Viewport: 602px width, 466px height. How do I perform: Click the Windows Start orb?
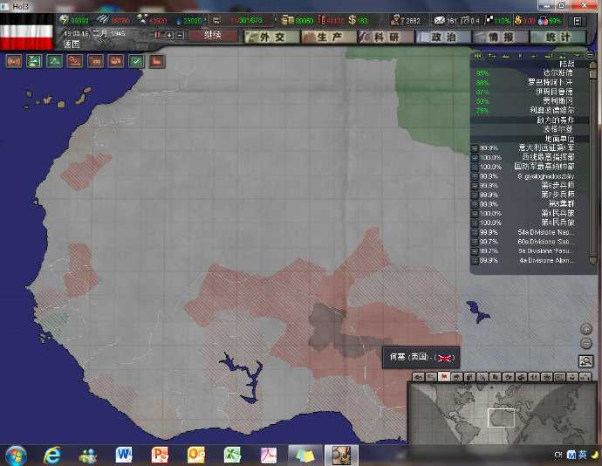pos(16,456)
